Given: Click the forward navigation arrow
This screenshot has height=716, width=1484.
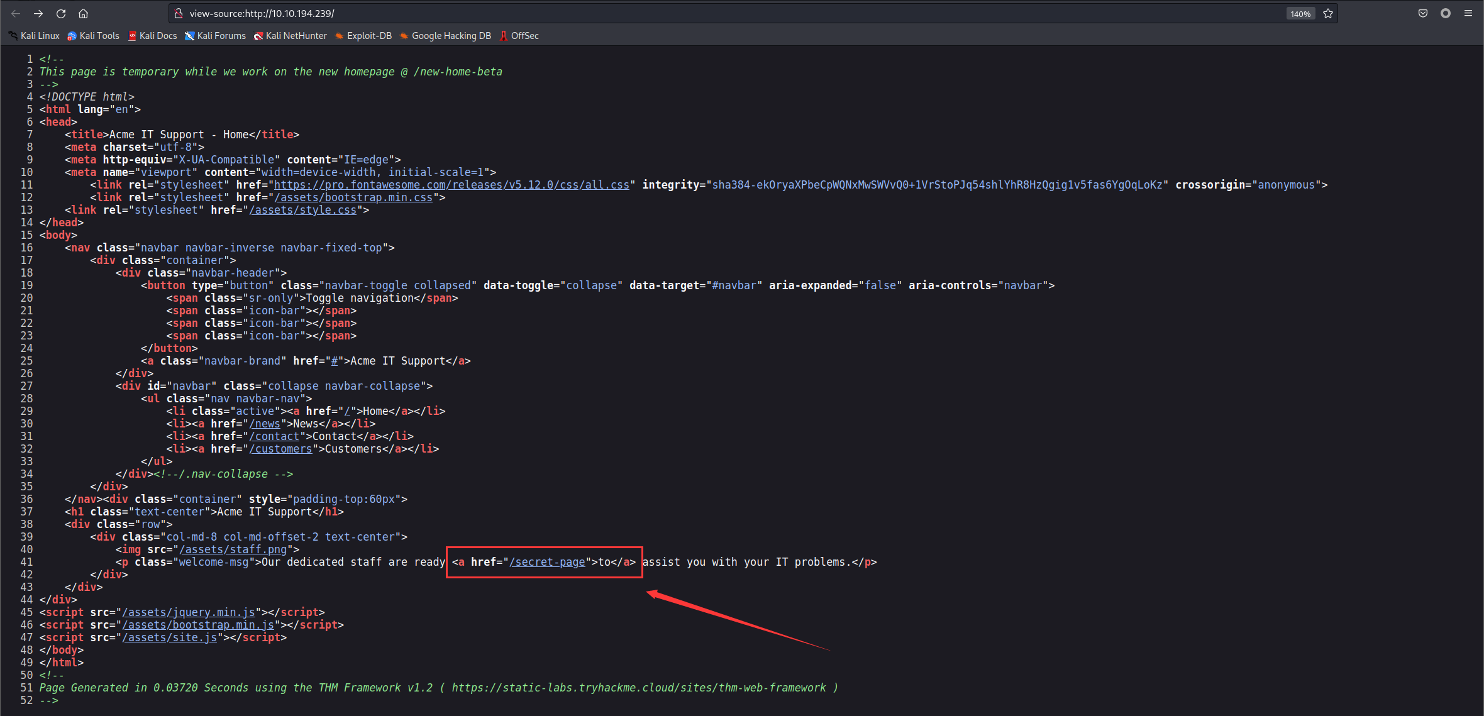Looking at the screenshot, I should [x=38, y=13].
